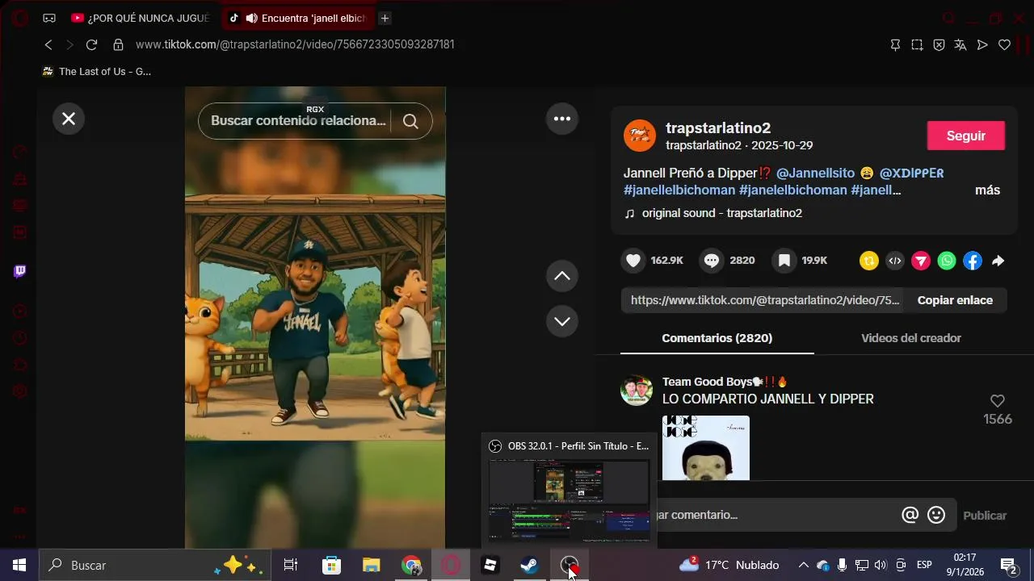1034x581 pixels.
Task: Go to next video with down chevron
Action: pos(562,321)
